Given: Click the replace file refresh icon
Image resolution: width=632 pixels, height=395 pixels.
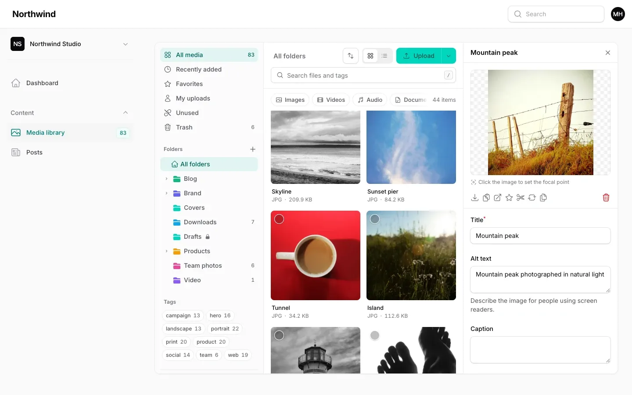Looking at the screenshot, I should (x=532, y=197).
